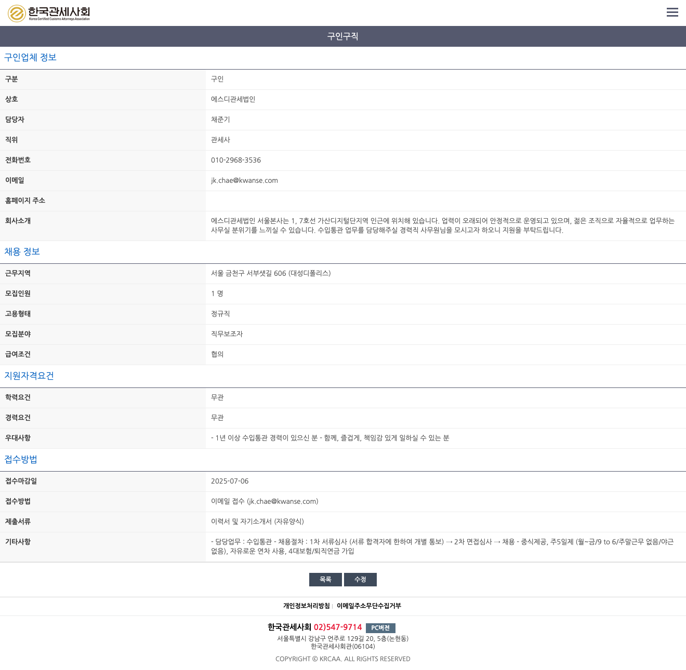Click the 경력요건 row label
The image size is (686, 670).
18,418
